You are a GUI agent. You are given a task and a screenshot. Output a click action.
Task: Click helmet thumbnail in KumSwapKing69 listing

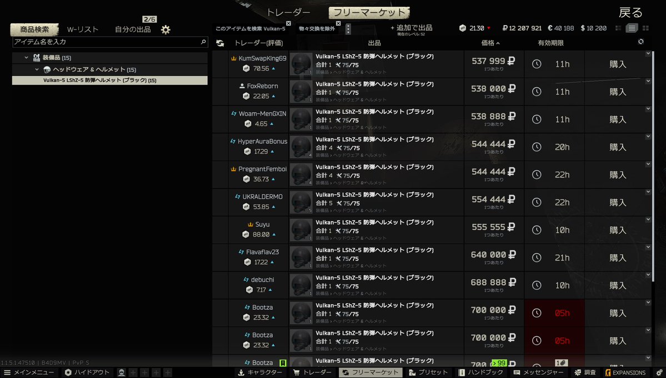(x=301, y=64)
